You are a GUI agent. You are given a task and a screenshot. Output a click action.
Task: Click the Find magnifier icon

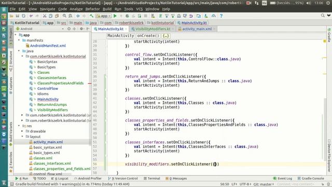pyautogui.click(x=64, y=16)
